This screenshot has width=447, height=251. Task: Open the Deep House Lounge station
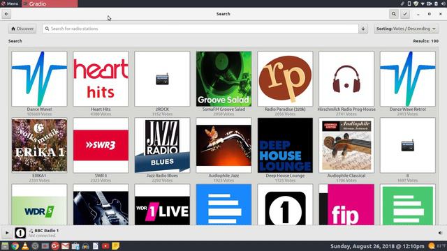(285, 145)
